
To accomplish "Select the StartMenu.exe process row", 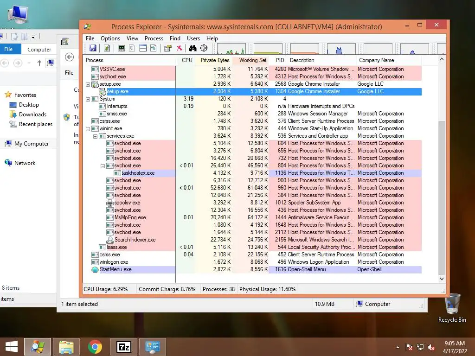I will 252,269.
